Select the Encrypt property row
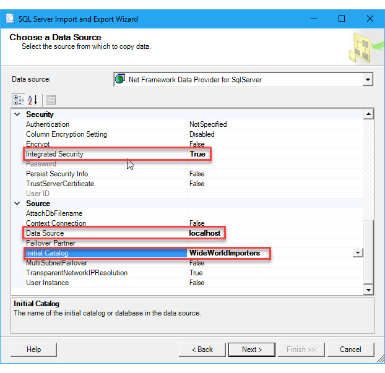 click(38, 144)
